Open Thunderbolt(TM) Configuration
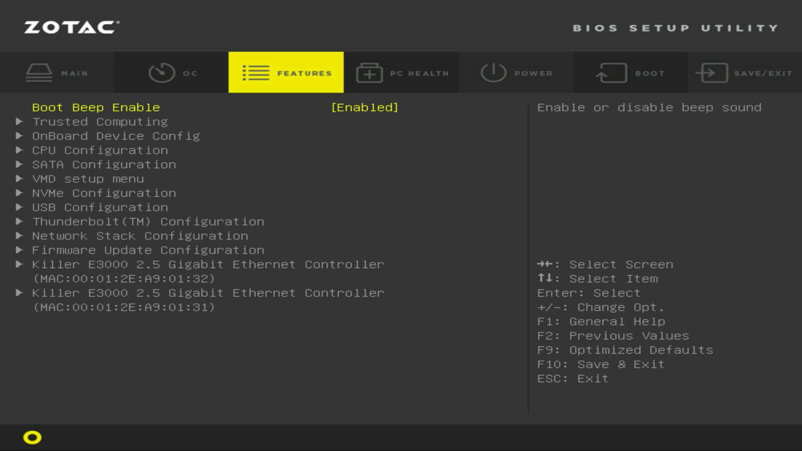The image size is (802, 451). coord(148,222)
